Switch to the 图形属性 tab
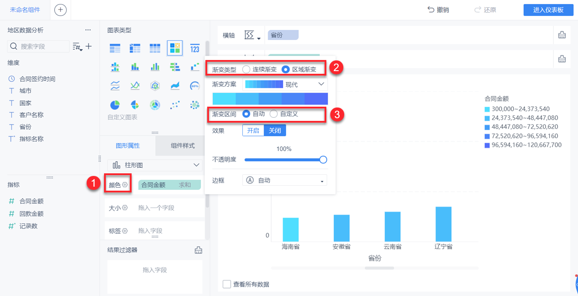The height and width of the screenshot is (296, 578). [128, 145]
